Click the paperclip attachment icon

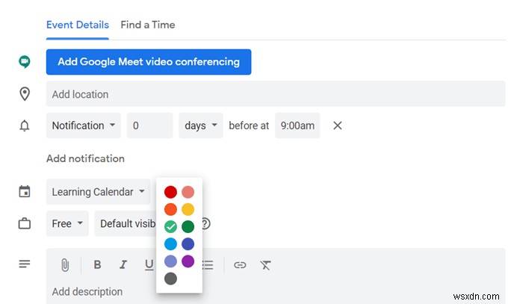65,264
